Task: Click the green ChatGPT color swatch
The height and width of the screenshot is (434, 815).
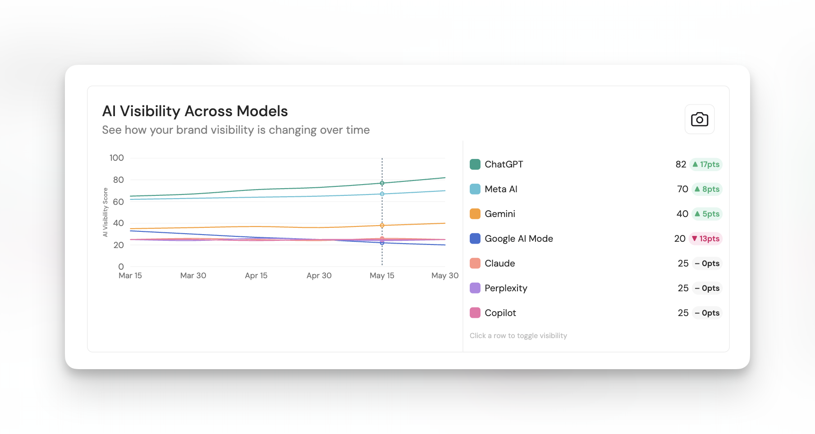Action: [475, 164]
